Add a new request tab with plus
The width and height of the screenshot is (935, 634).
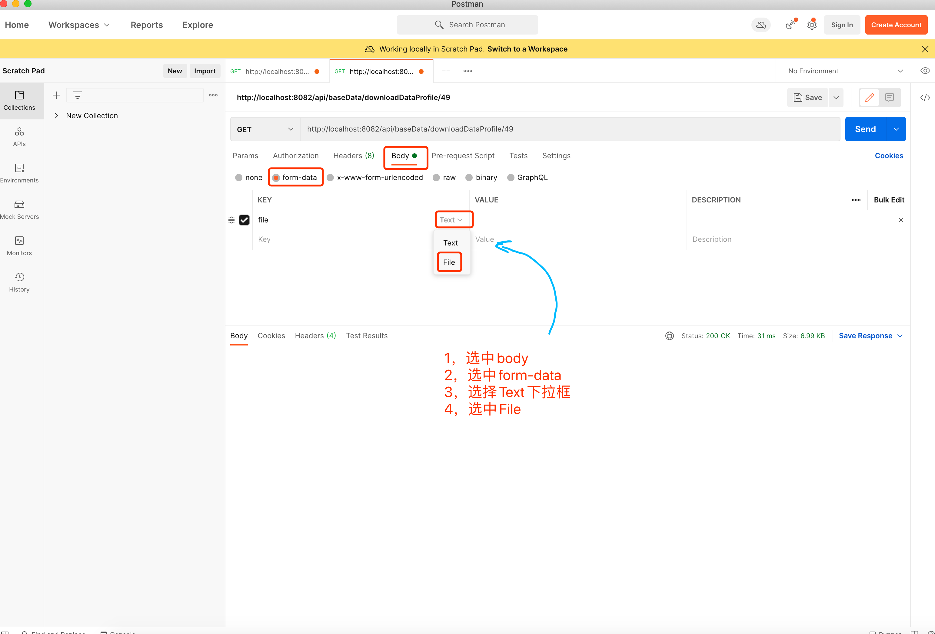pyautogui.click(x=446, y=71)
